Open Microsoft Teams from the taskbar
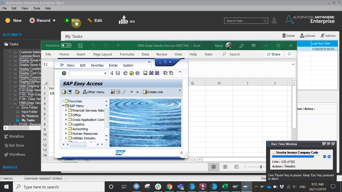342x192 pixels. tap(181, 187)
